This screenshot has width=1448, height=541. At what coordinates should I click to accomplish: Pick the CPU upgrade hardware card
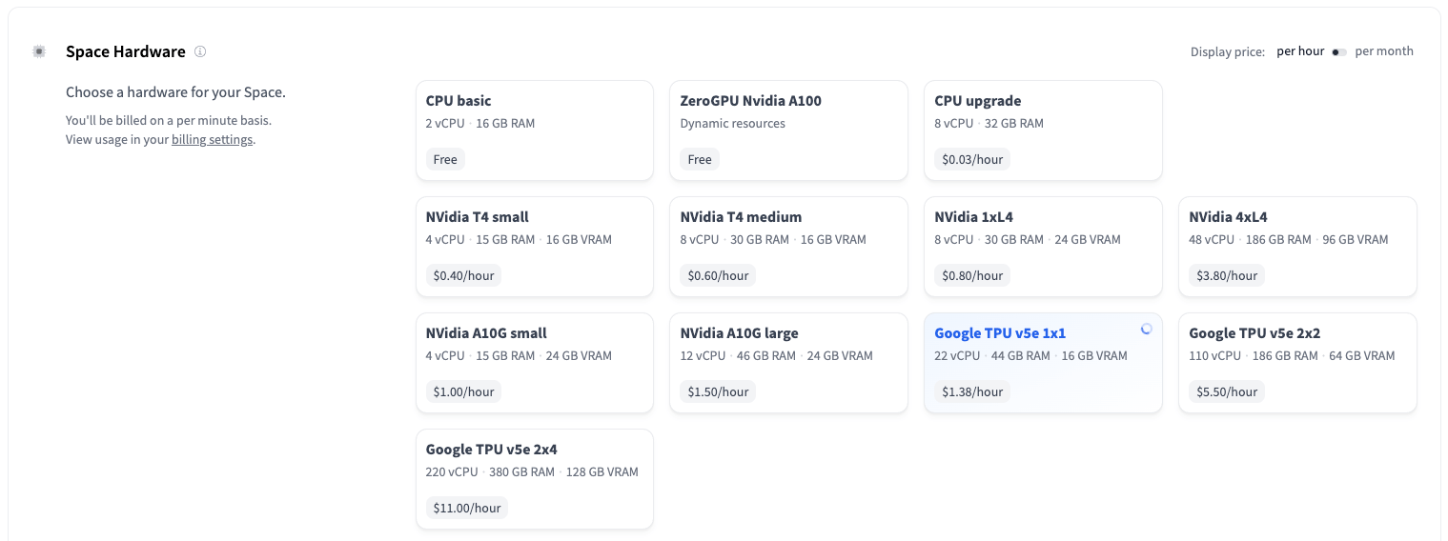[1042, 130]
